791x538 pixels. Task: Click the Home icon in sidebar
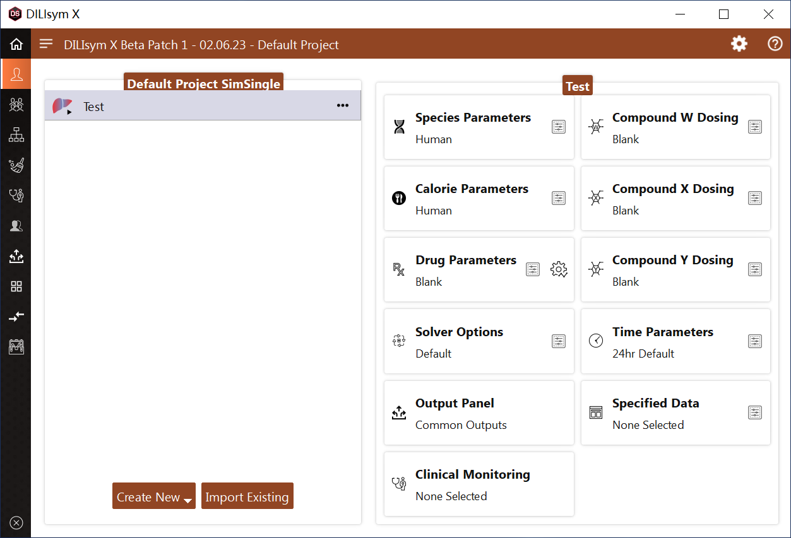point(16,44)
